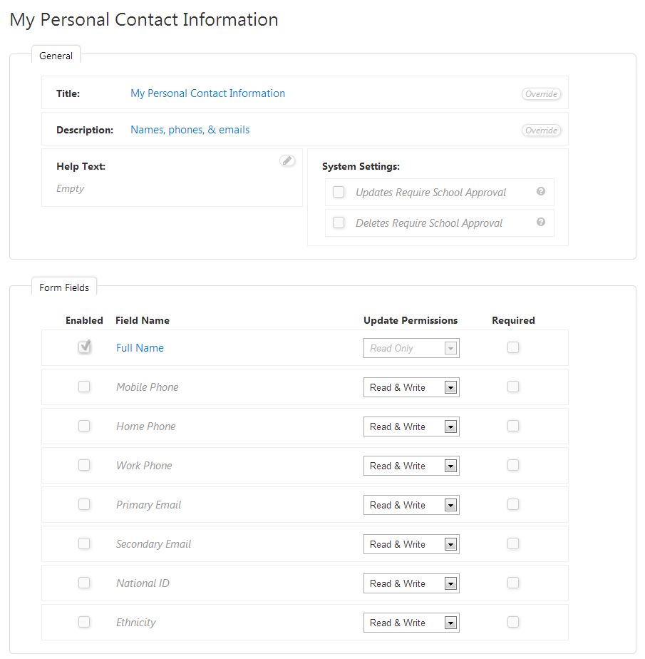This screenshot has height=659, width=645.
Task: Click the My Personal Contact Information title link
Action: coord(207,93)
